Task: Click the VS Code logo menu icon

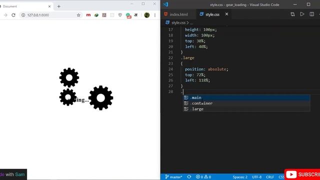Action: (165, 4)
